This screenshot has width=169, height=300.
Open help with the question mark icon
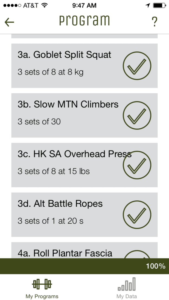tap(154, 22)
